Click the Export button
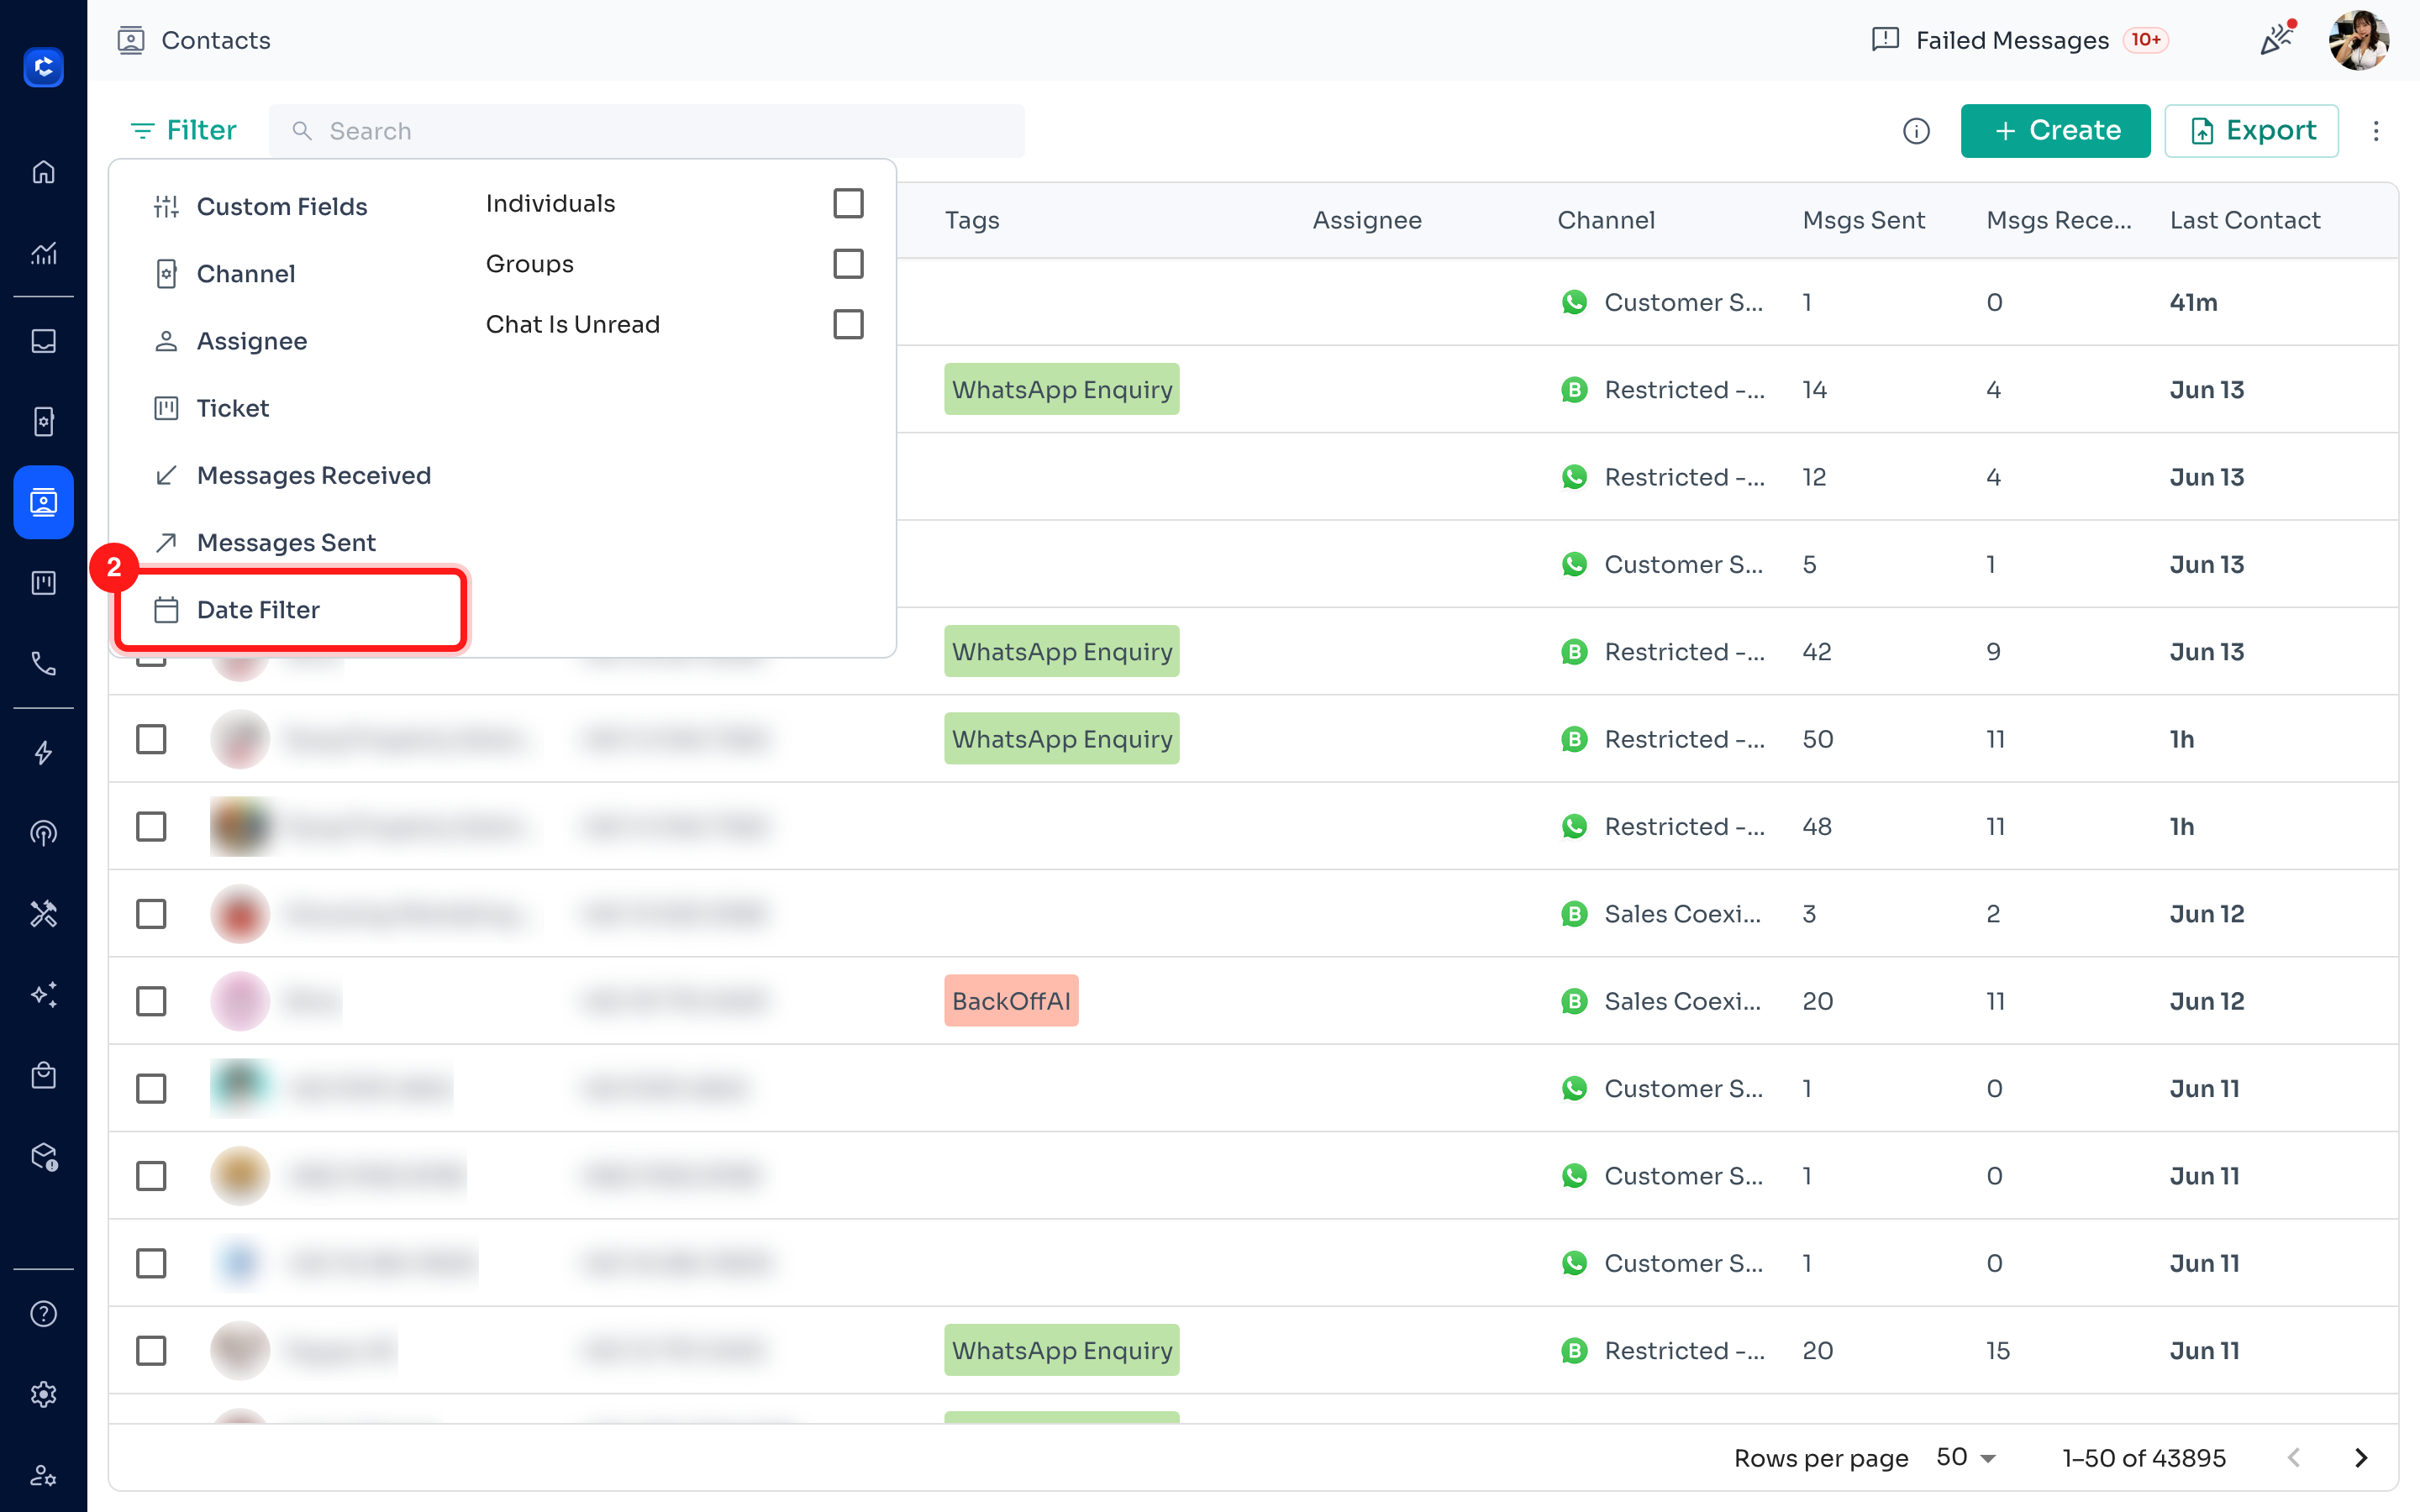The height and width of the screenshot is (1512, 2420). tap(2251, 131)
